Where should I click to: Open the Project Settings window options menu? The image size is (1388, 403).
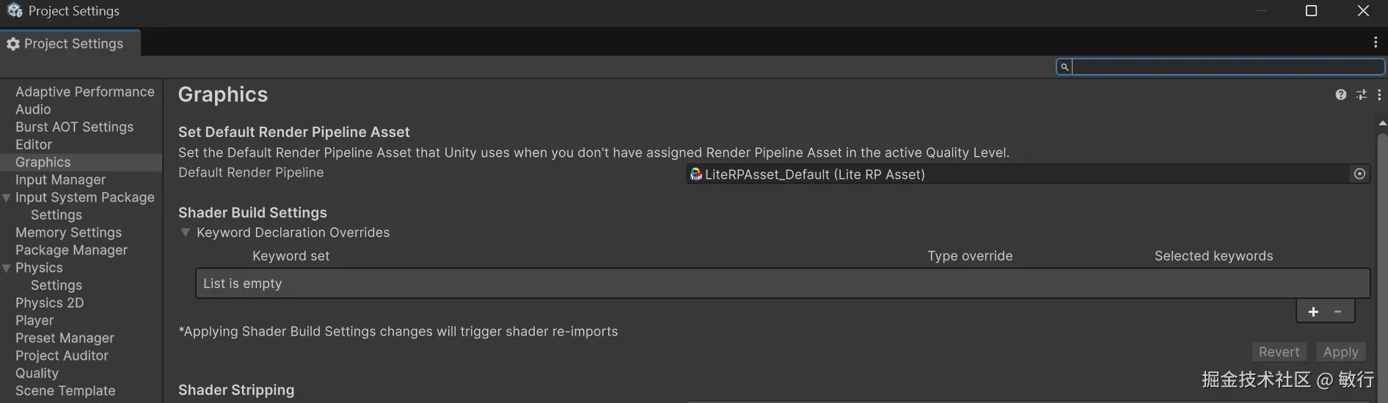[1375, 42]
